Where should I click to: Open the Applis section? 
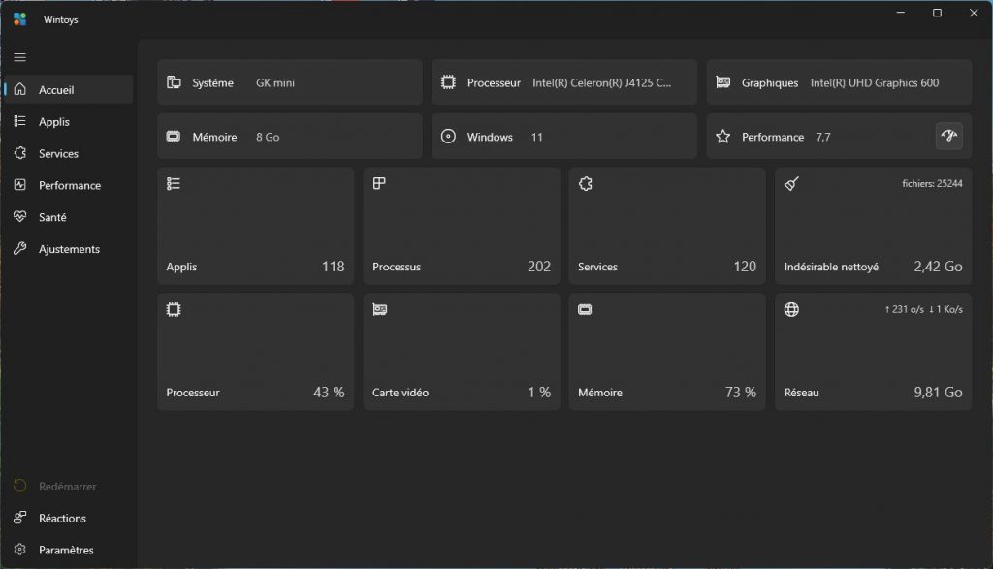69,121
